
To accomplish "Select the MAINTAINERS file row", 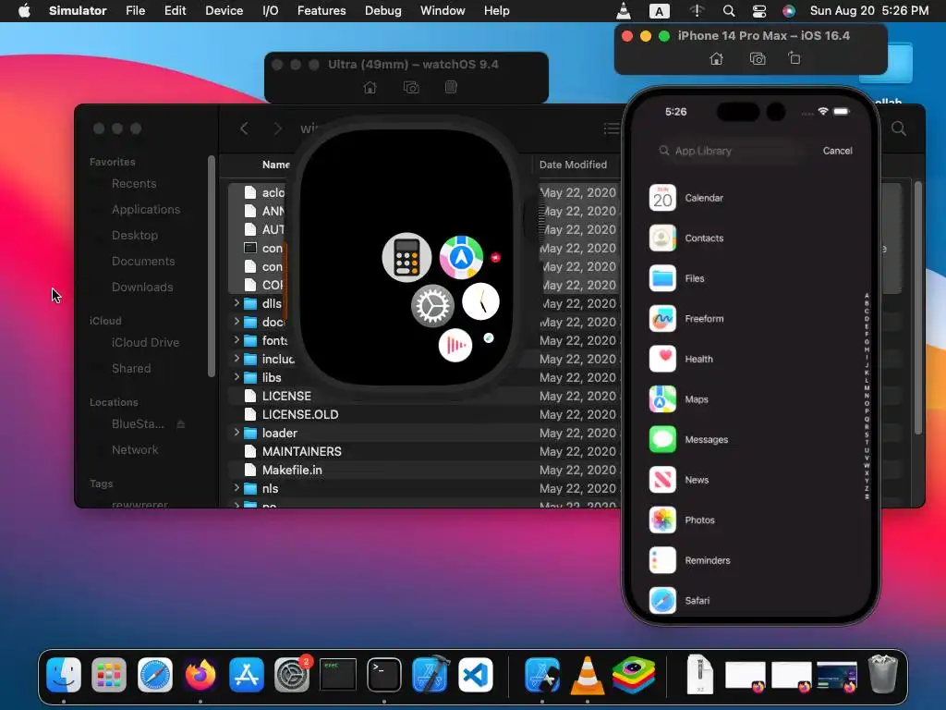I will coord(423,451).
